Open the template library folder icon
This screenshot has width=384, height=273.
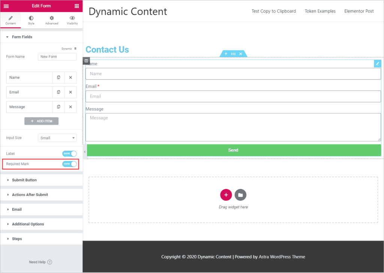tap(240, 195)
